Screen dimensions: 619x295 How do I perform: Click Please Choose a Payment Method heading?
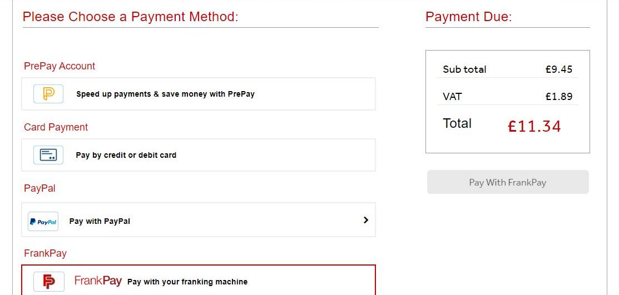point(131,17)
